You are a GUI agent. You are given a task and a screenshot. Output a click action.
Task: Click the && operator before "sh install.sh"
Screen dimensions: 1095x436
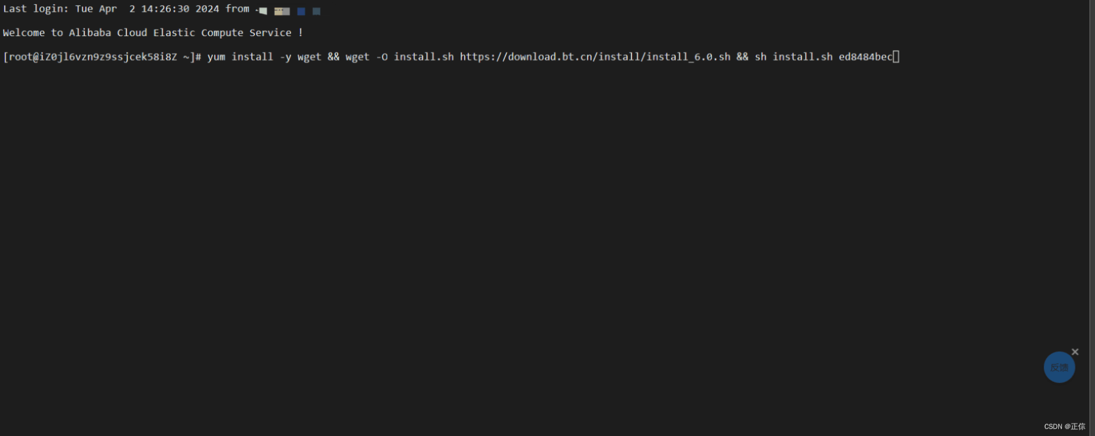tap(742, 57)
